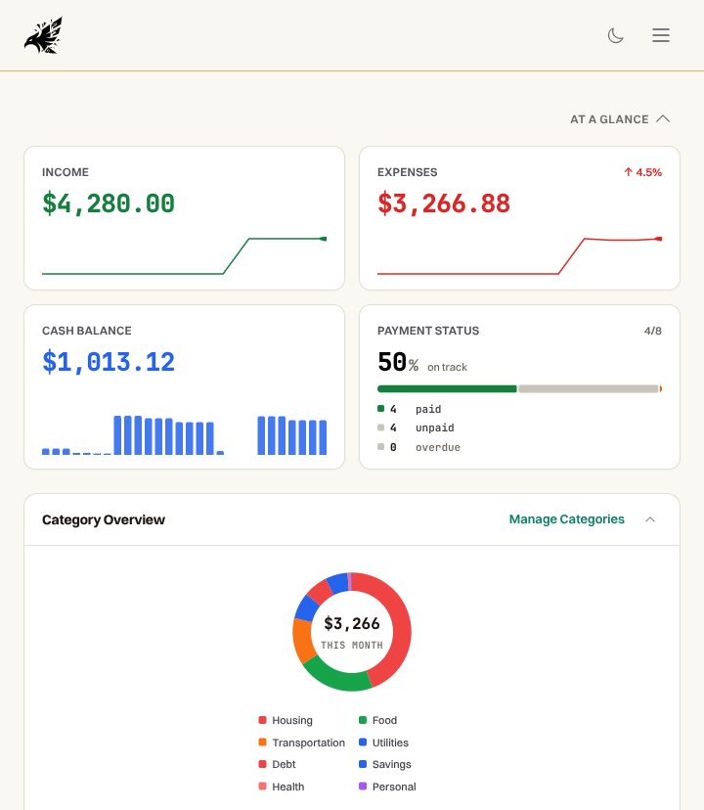Screen dimensions: 704x810
Task: Click the orange Transportation color swatch
Action: click(262, 742)
